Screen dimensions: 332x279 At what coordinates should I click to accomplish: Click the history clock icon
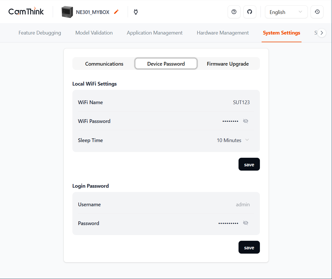[317, 12]
